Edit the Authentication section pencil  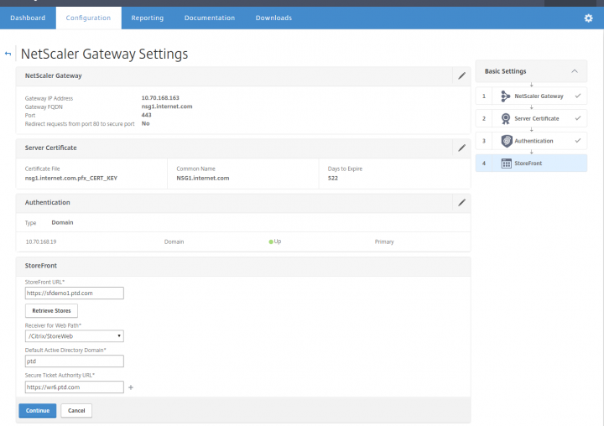(x=461, y=202)
